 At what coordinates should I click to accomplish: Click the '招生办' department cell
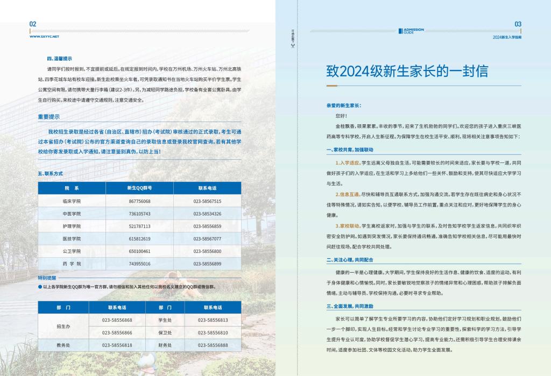coord(63,327)
